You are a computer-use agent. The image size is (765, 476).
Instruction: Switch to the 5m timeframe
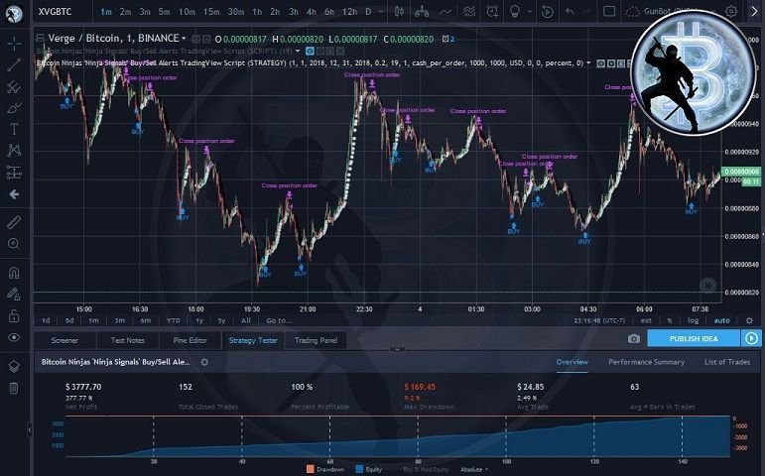click(165, 12)
